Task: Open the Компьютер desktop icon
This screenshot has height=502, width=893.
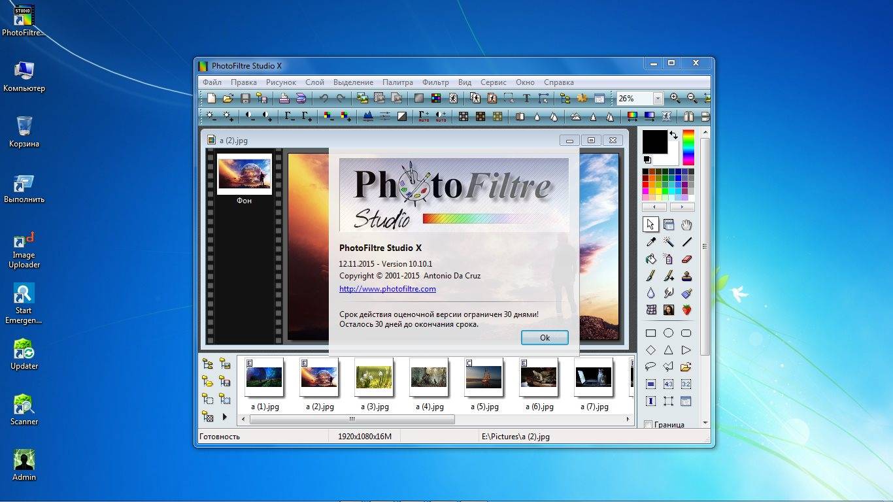Action: click(24, 76)
